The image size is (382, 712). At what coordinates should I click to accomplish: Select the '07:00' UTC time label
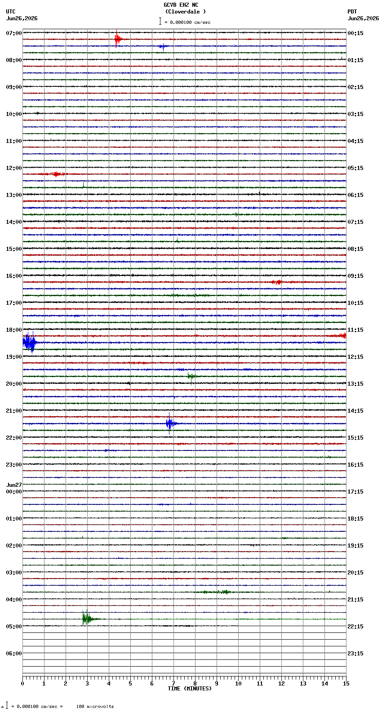(x=14, y=33)
